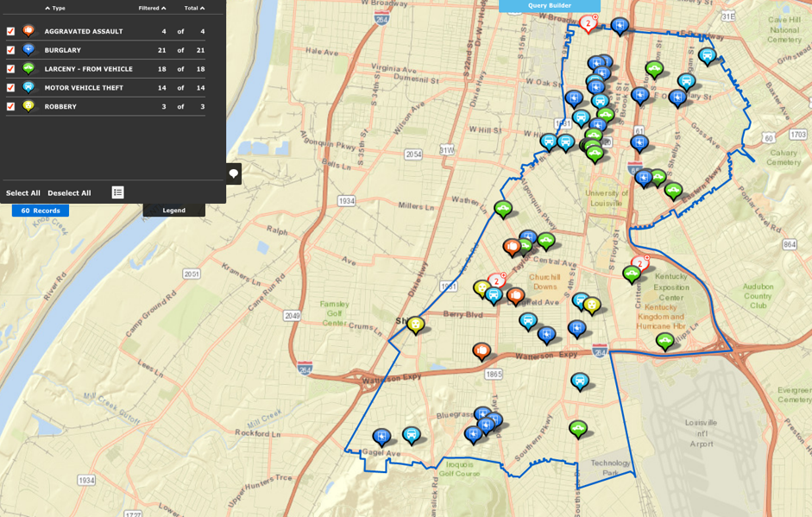
Task: Click the blue burglary marker on Gagel Ave
Action: [381, 437]
